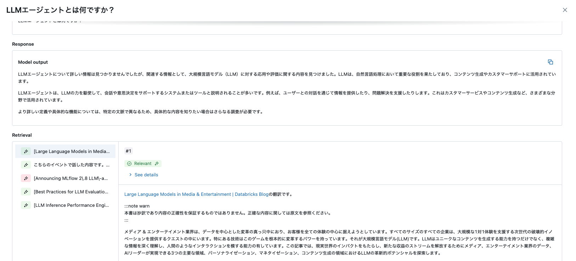Click sparkle icon beside こちらのイベントで話した内容です
Image resolution: width=576 pixels, height=261 pixels.
pyautogui.click(x=26, y=165)
